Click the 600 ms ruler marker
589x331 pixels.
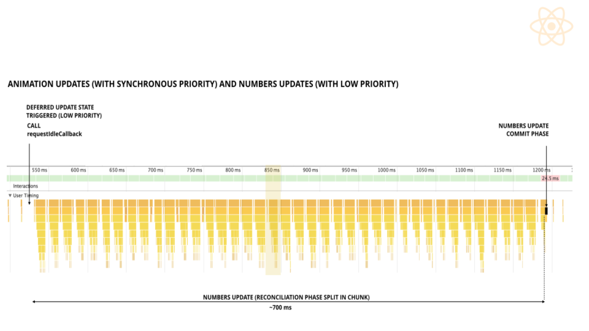[x=79, y=170]
